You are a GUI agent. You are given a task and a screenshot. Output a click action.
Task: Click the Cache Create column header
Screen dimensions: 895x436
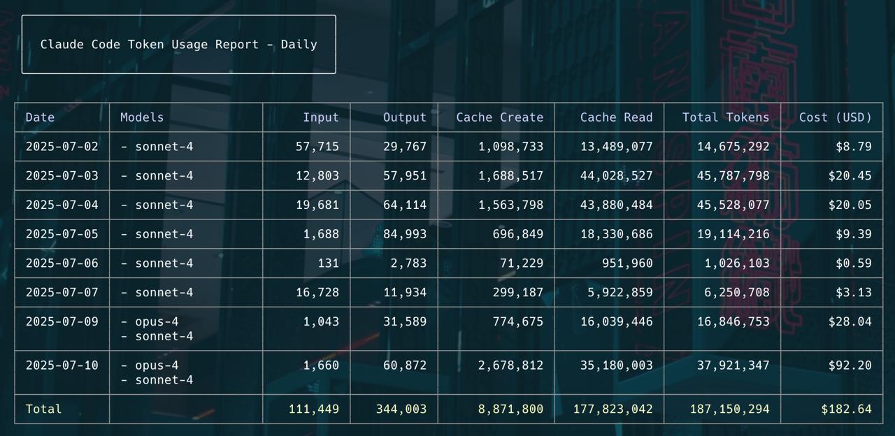click(499, 117)
